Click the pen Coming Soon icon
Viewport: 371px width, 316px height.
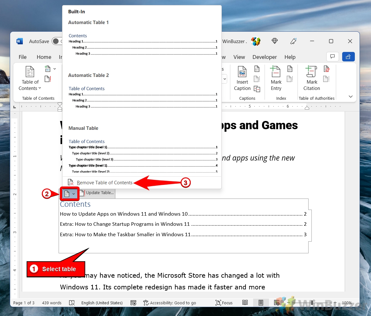[x=293, y=41]
